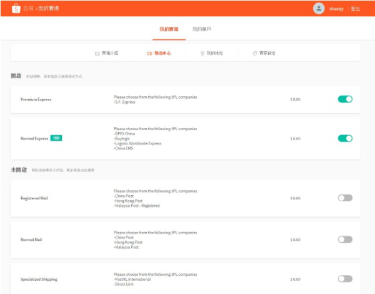Click the truck icon for 物流中心
Screen dimensions: 375x294
(149, 53)
